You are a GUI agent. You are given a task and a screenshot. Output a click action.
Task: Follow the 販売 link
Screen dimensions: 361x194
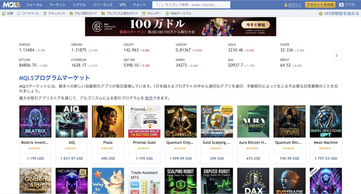(149, 98)
